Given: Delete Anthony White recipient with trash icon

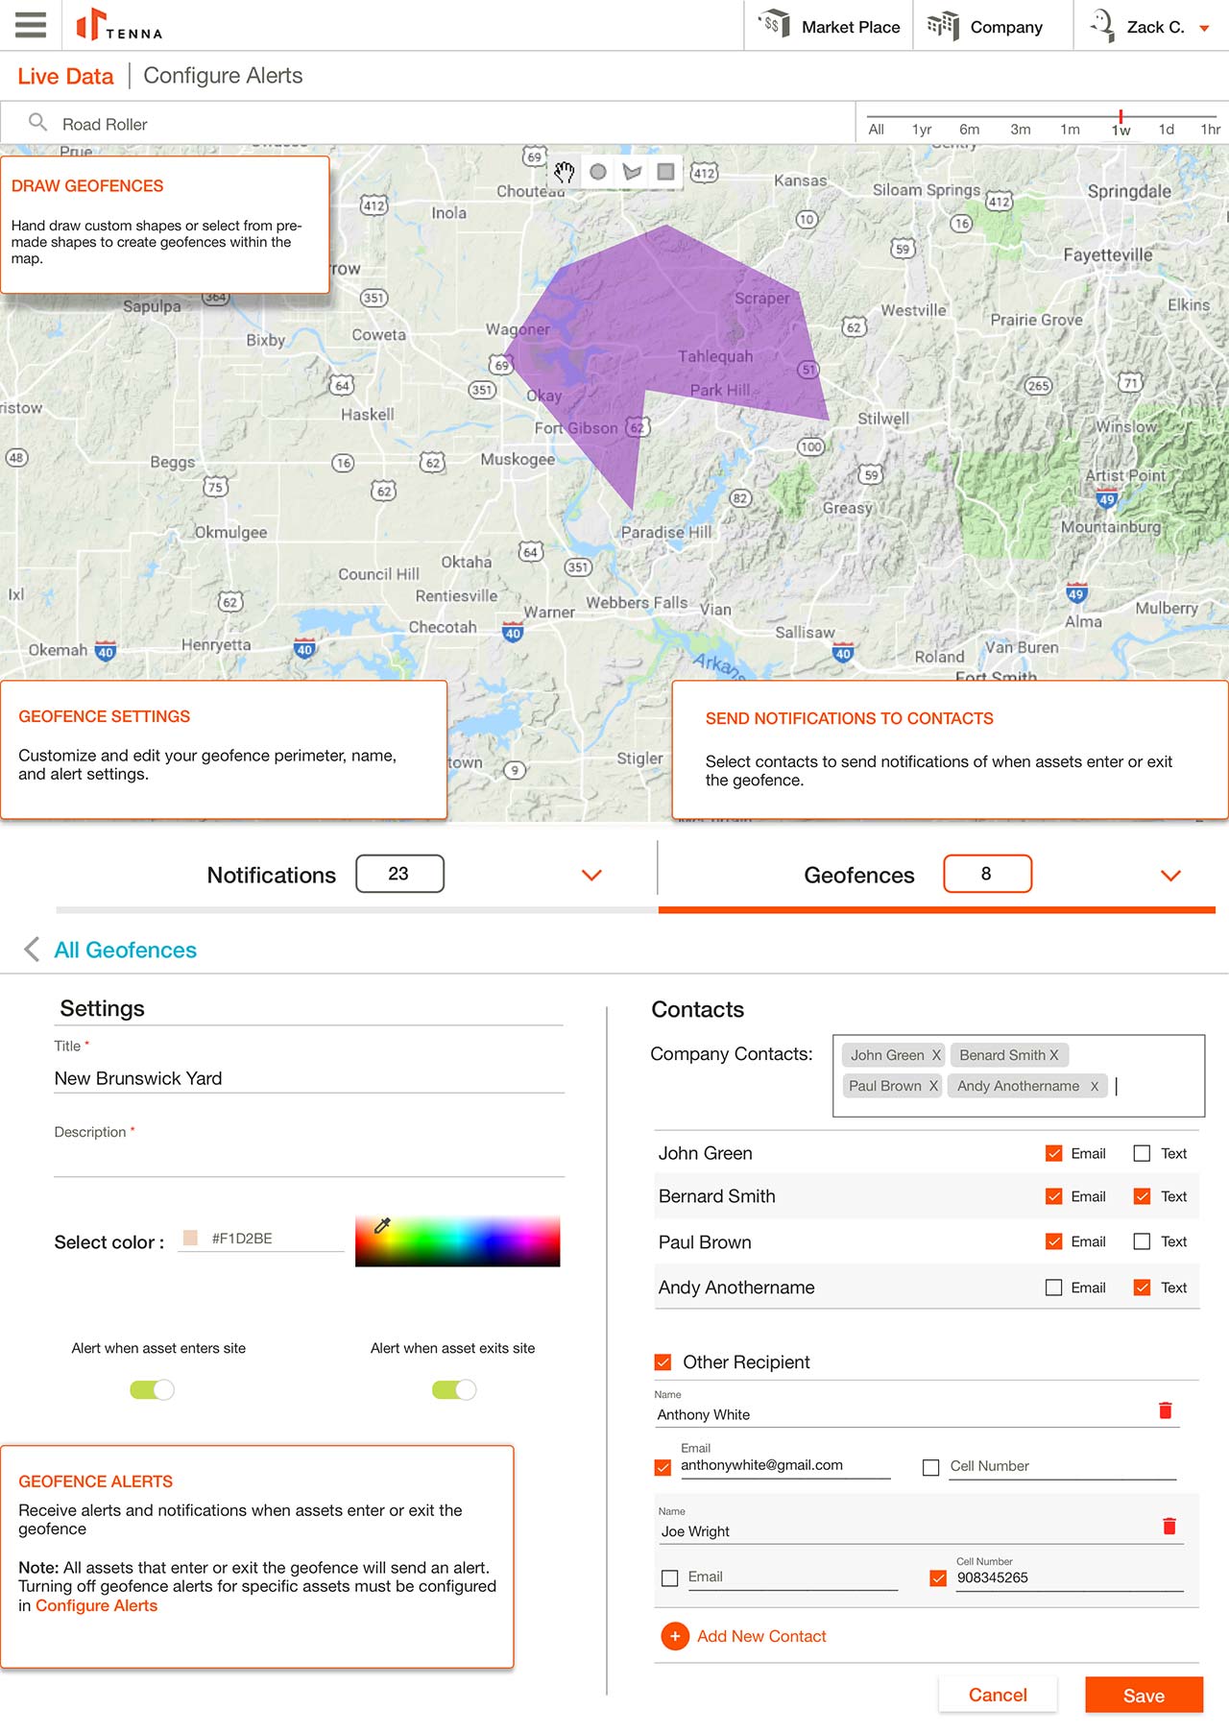Looking at the screenshot, I should point(1165,1410).
